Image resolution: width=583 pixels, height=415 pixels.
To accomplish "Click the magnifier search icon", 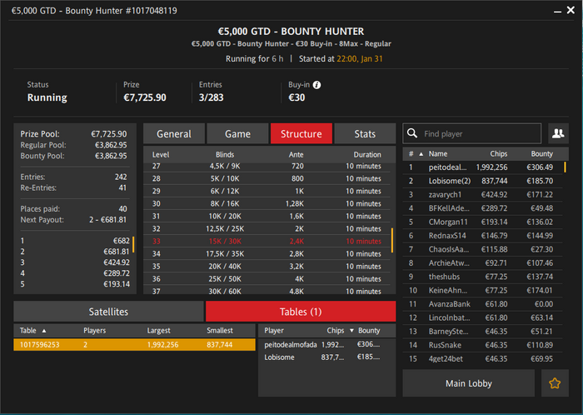I will pos(412,133).
